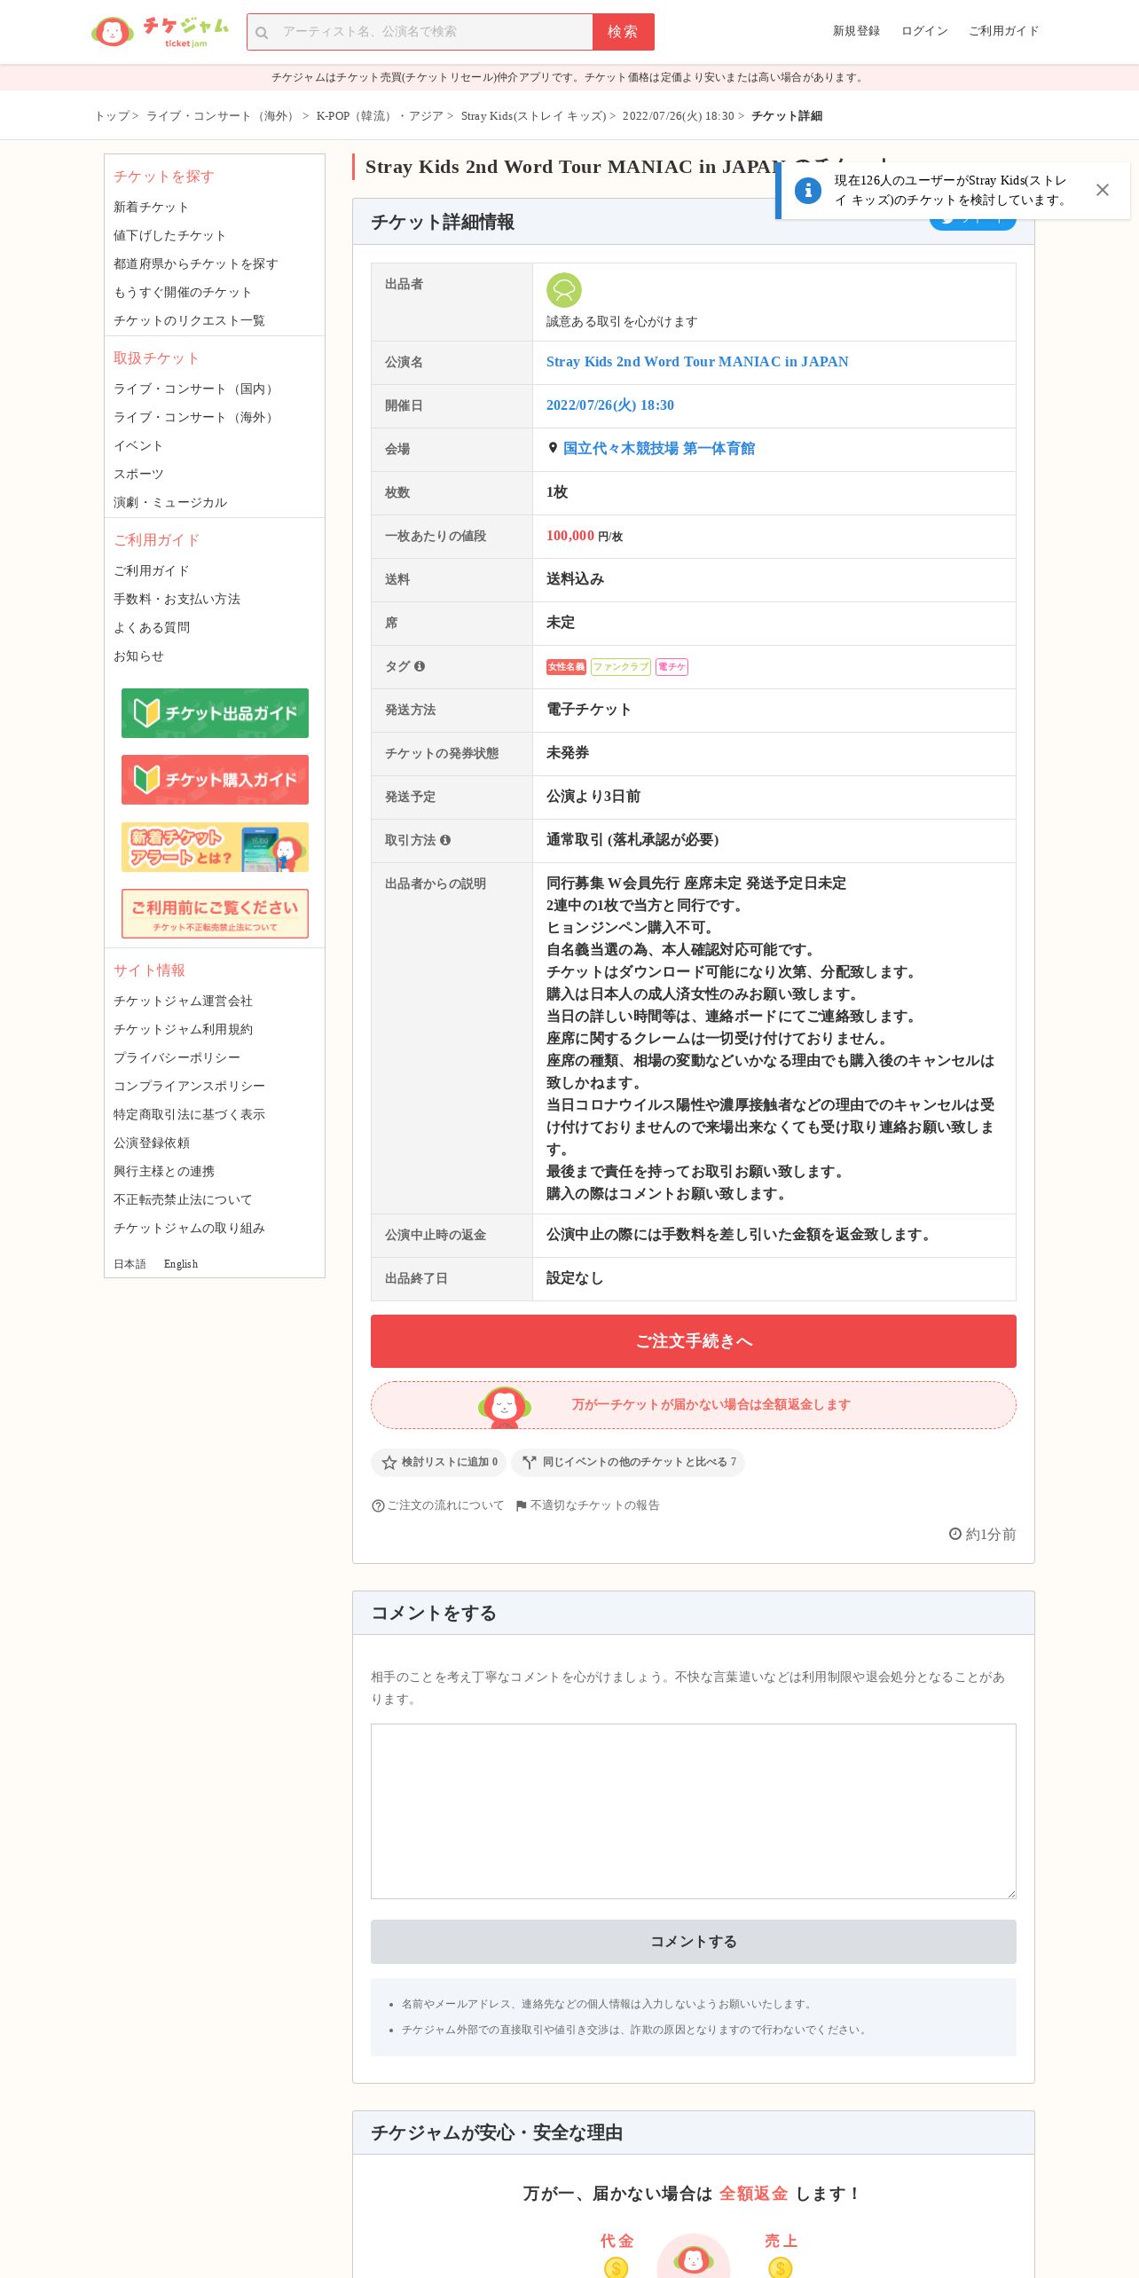Screen dimensions: 1139x2278
Task: Open ご利用ガイド in the header
Action: [1003, 31]
